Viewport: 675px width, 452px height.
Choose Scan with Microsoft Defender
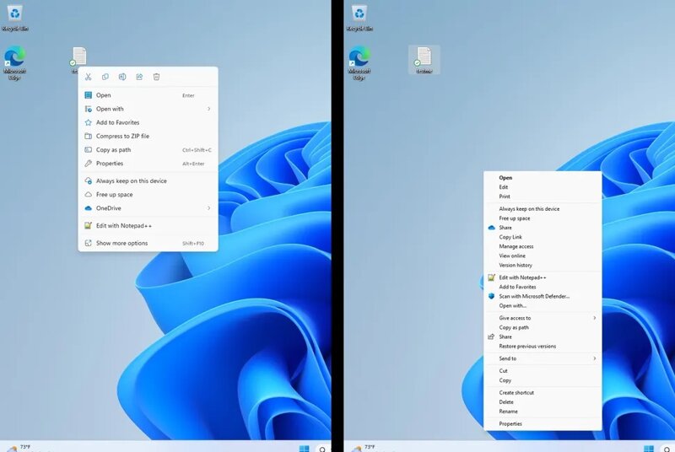543,296
